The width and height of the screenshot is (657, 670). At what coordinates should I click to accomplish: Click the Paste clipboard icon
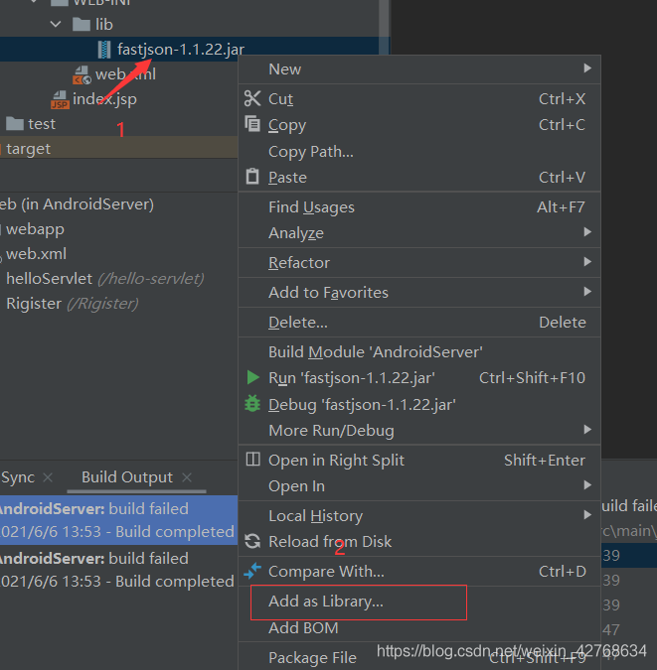coord(252,177)
